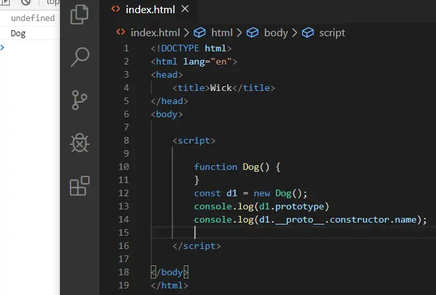436x295 pixels.
Task: Click 'constructor' in line 14
Action: tap(359, 220)
